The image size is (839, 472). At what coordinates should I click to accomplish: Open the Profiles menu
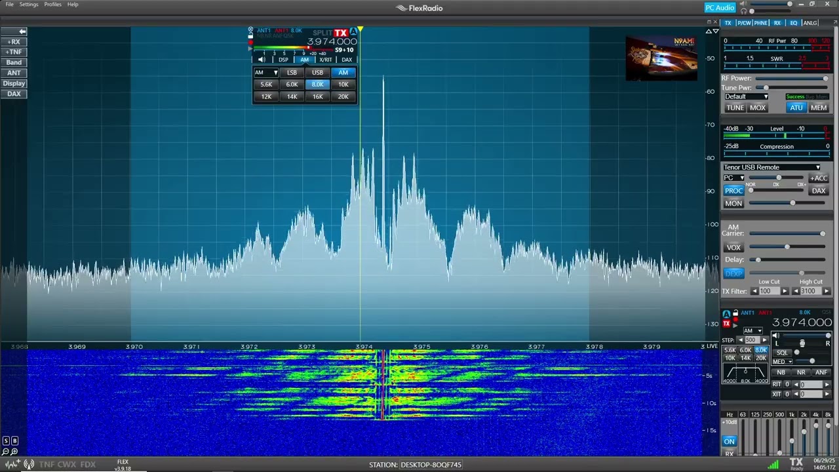tap(53, 5)
